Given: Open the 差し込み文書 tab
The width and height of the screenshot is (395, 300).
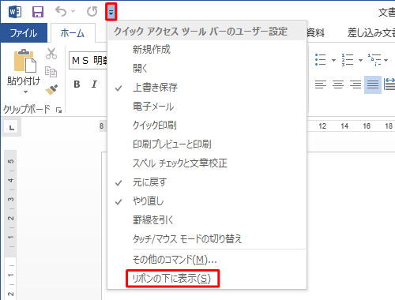Looking at the screenshot, I should [x=371, y=33].
